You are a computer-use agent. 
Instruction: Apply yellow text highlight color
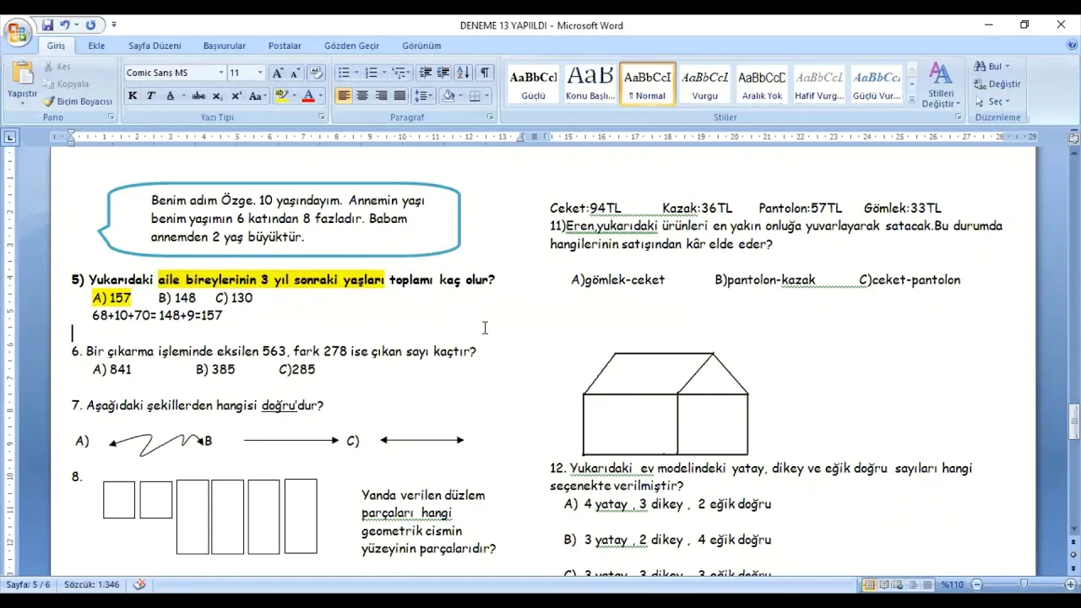tap(281, 96)
